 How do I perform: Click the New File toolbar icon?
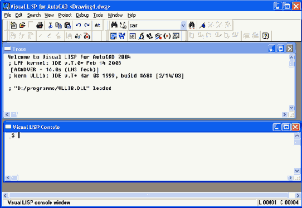(13, 25)
